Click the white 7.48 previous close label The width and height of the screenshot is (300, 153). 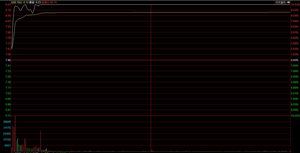[x=8, y=60]
